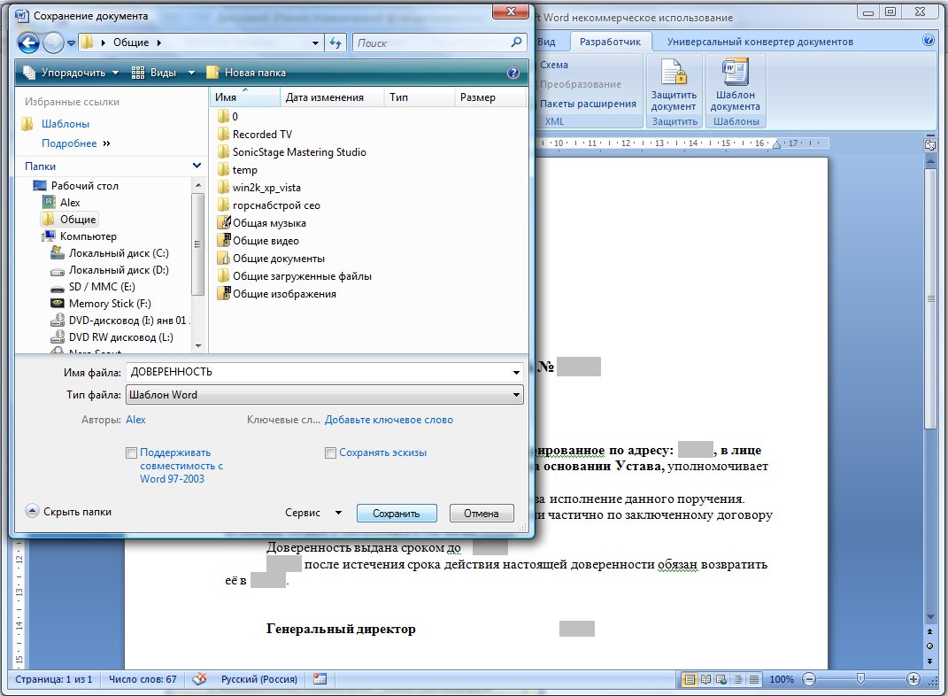Click the search magnifier icon

pos(516,43)
